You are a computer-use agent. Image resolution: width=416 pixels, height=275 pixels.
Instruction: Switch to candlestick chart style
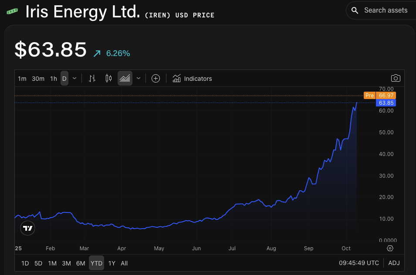coord(108,78)
